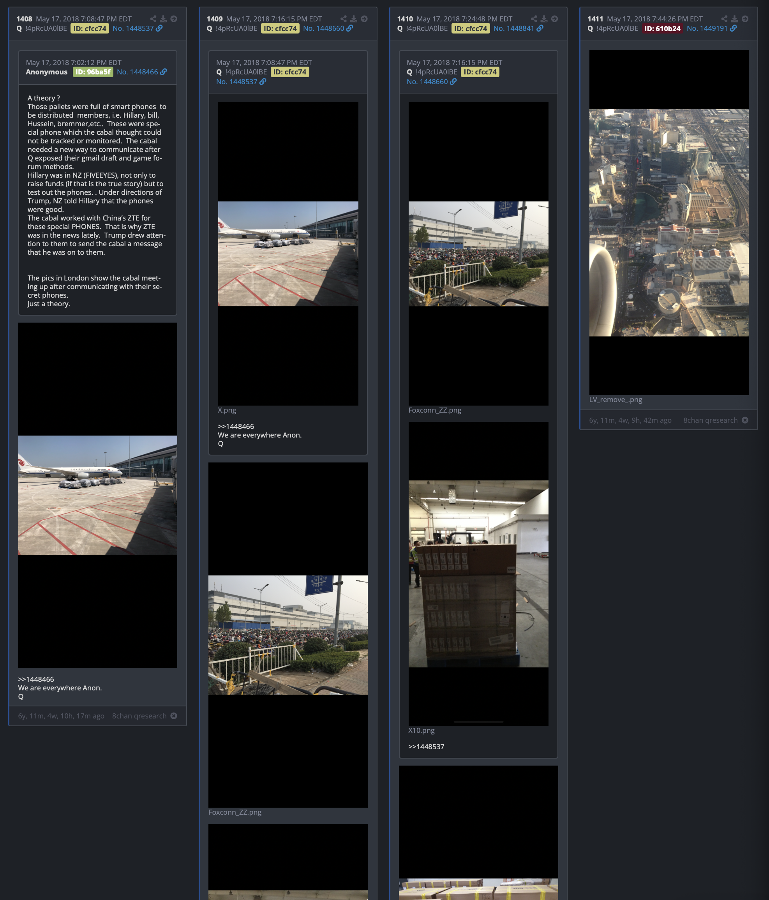This screenshot has height=900, width=769.
Task: Click arrow circle icon on post 1409
Action: 364,19
